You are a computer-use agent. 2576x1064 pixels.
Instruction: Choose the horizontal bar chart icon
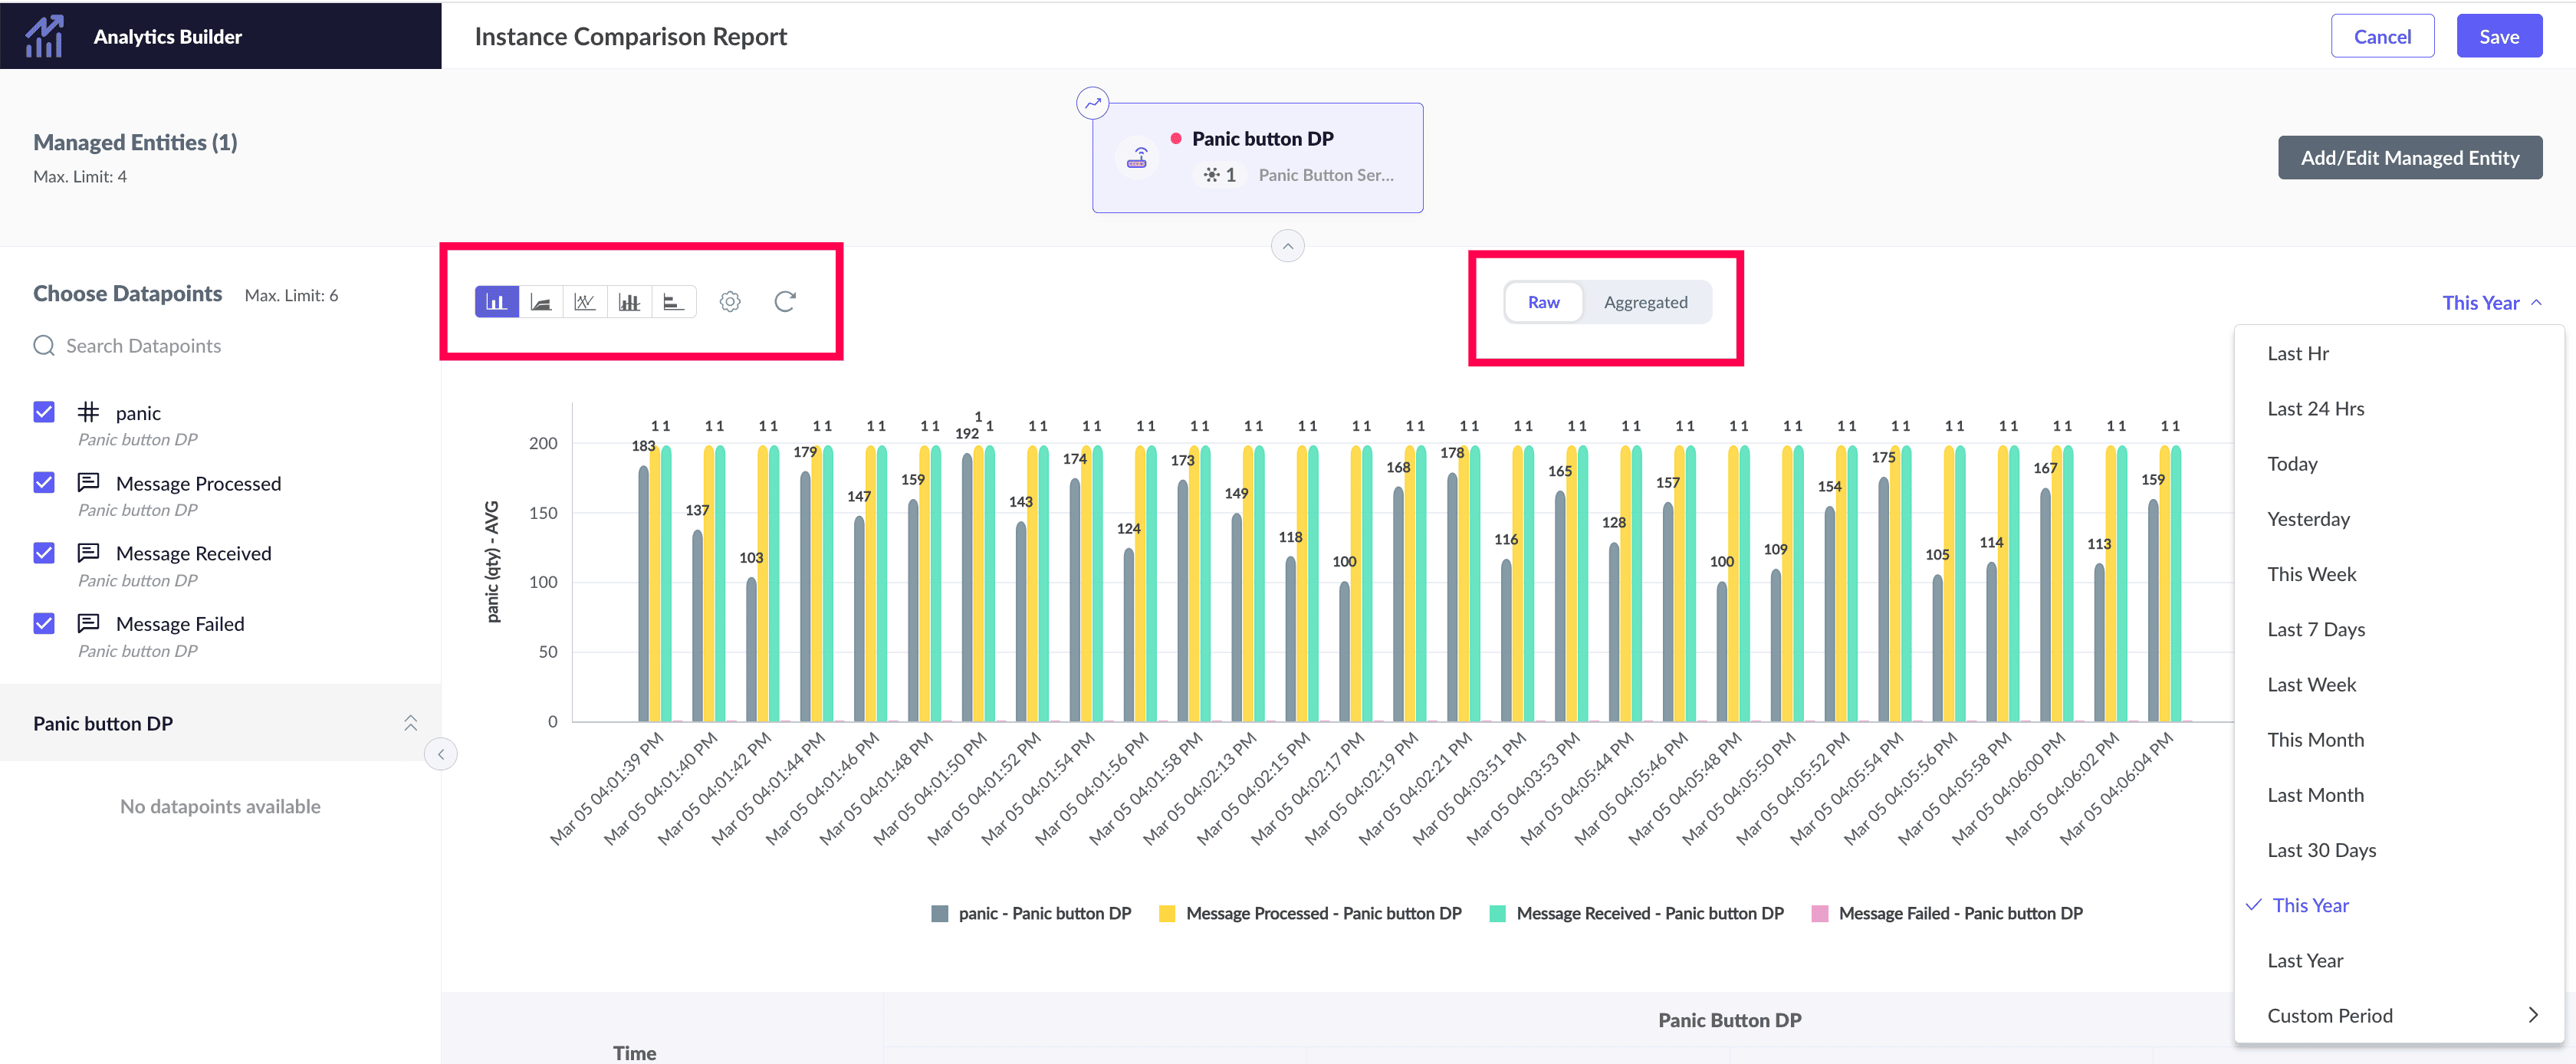[673, 302]
